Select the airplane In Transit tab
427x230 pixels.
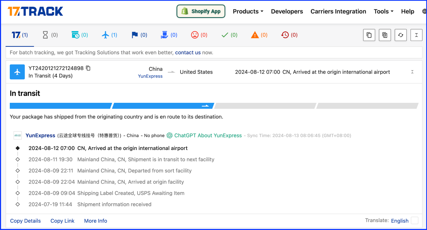click(109, 35)
